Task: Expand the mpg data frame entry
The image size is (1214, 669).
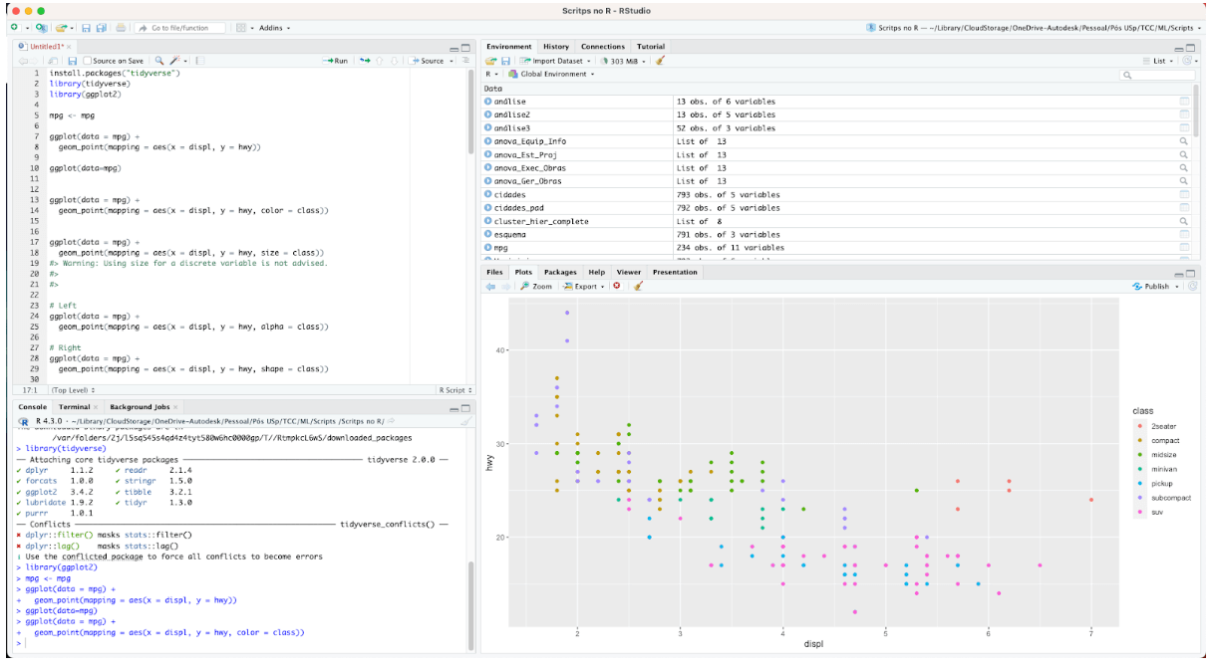Action: click(x=488, y=247)
